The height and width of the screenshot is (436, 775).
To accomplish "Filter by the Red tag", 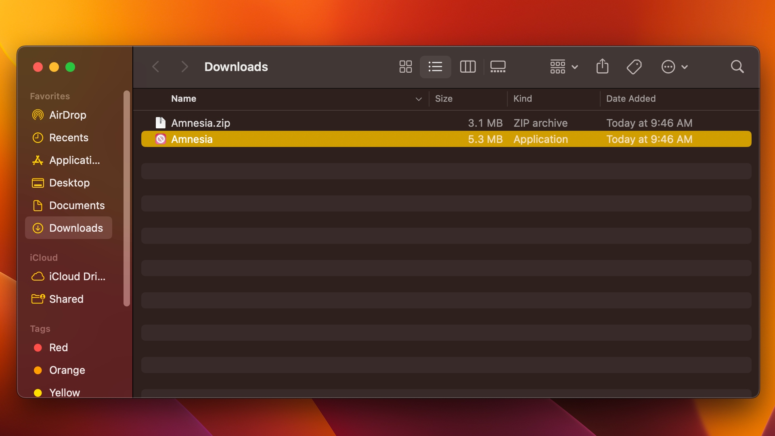I will pyautogui.click(x=69, y=348).
